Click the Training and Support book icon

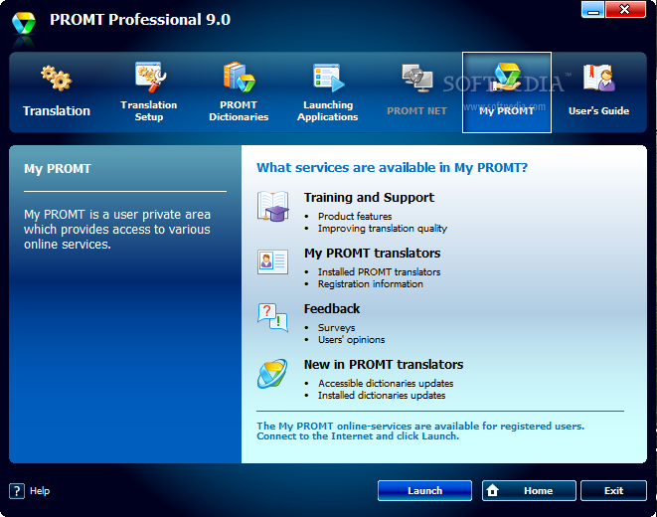click(272, 206)
